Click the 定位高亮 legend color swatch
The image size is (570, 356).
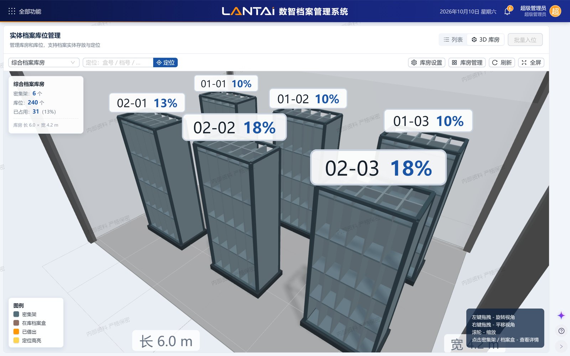coord(16,340)
